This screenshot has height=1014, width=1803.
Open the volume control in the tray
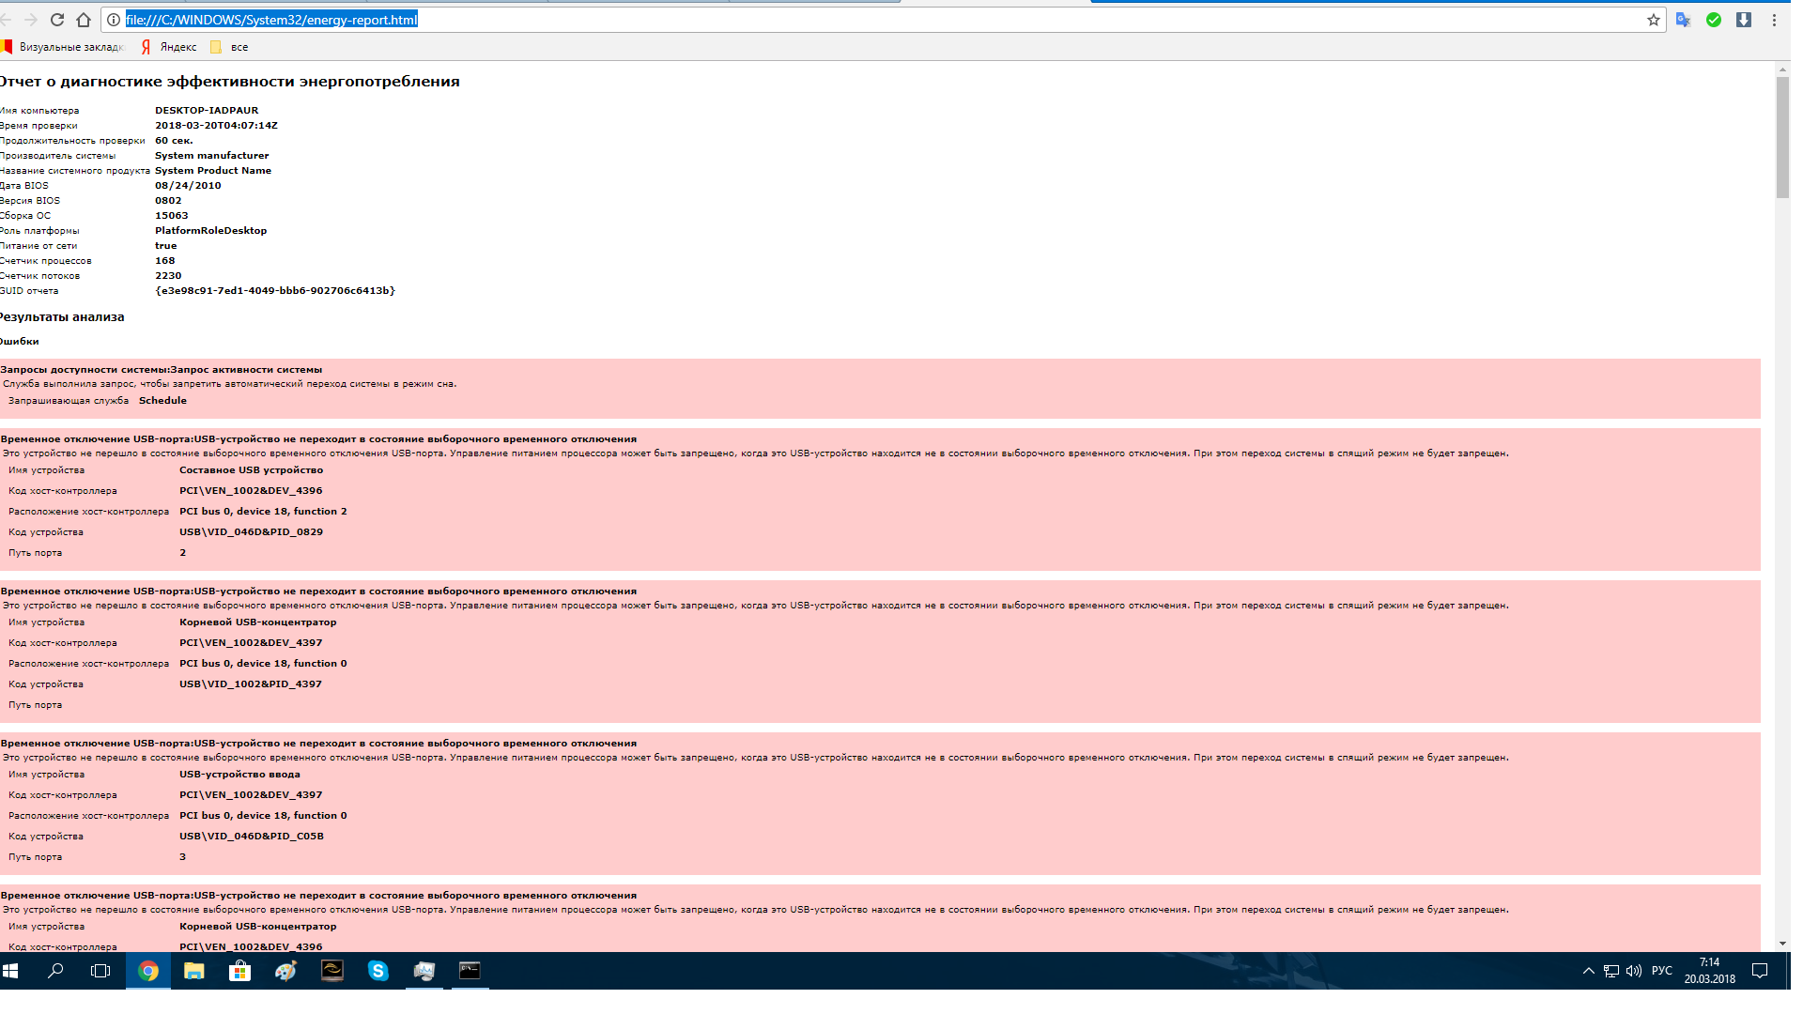[1634, 971]
